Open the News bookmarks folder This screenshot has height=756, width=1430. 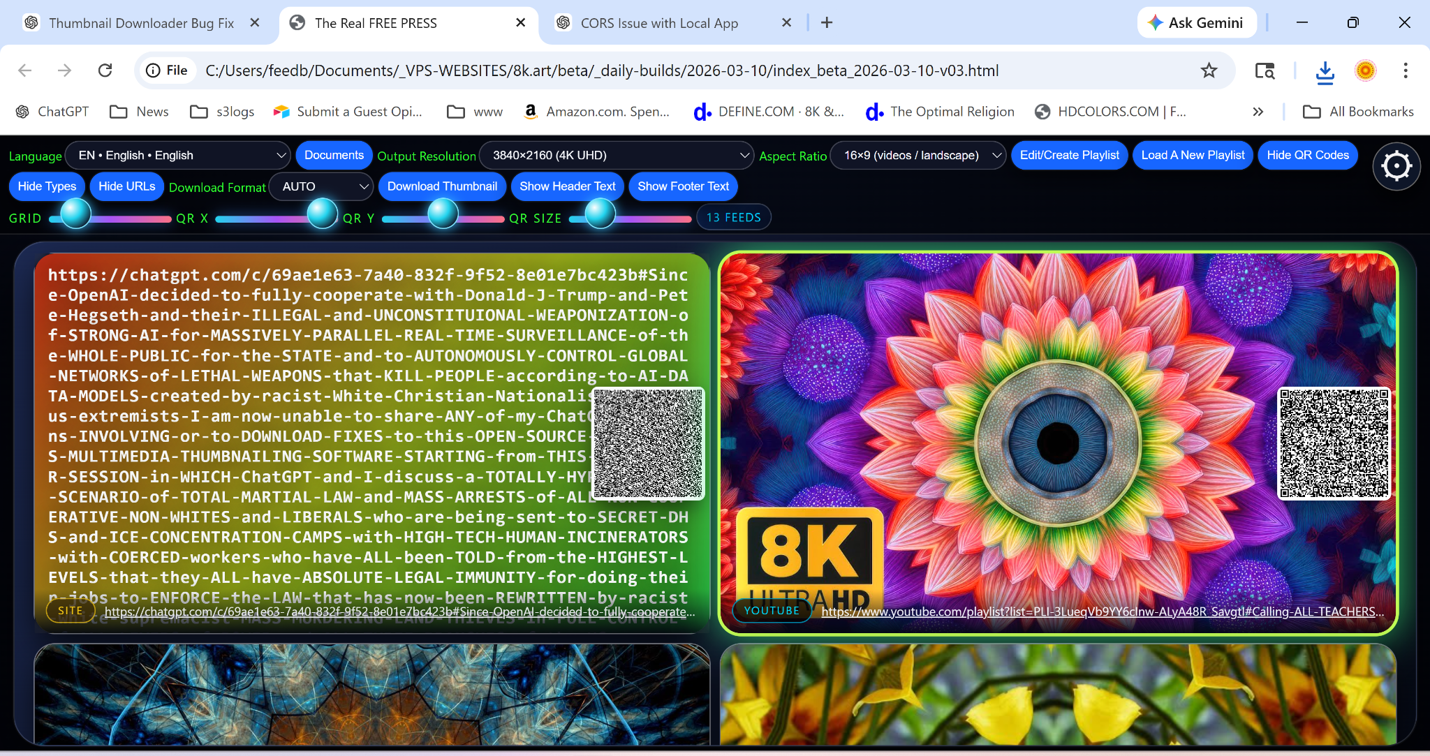point(140,112)
